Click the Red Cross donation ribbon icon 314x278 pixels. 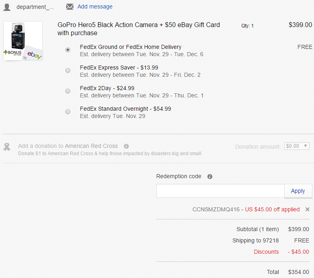click(7, 147)
